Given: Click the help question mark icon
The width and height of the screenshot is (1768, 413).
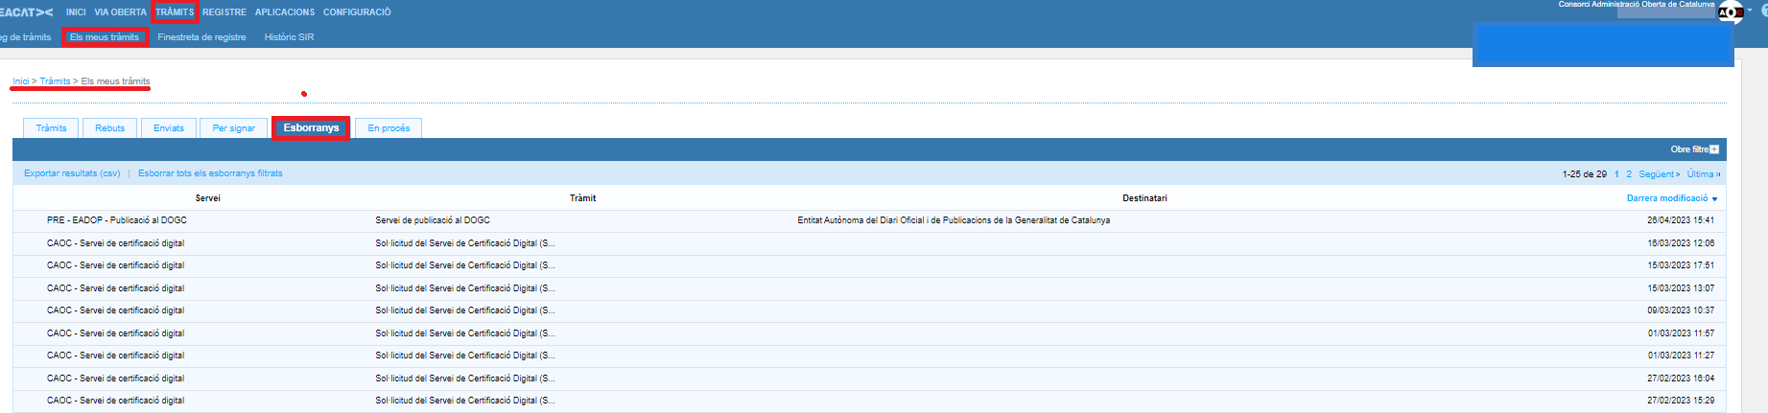Looking at the screenshot, I should tap(1763, 11).
